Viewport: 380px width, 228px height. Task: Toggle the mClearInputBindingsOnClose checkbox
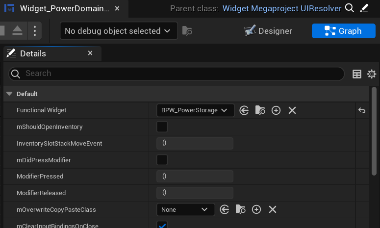162,225
